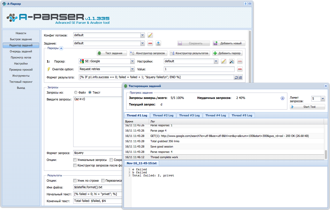
Task: Switch to the Thread #5 Log tab
Action: tap(242, 115)
